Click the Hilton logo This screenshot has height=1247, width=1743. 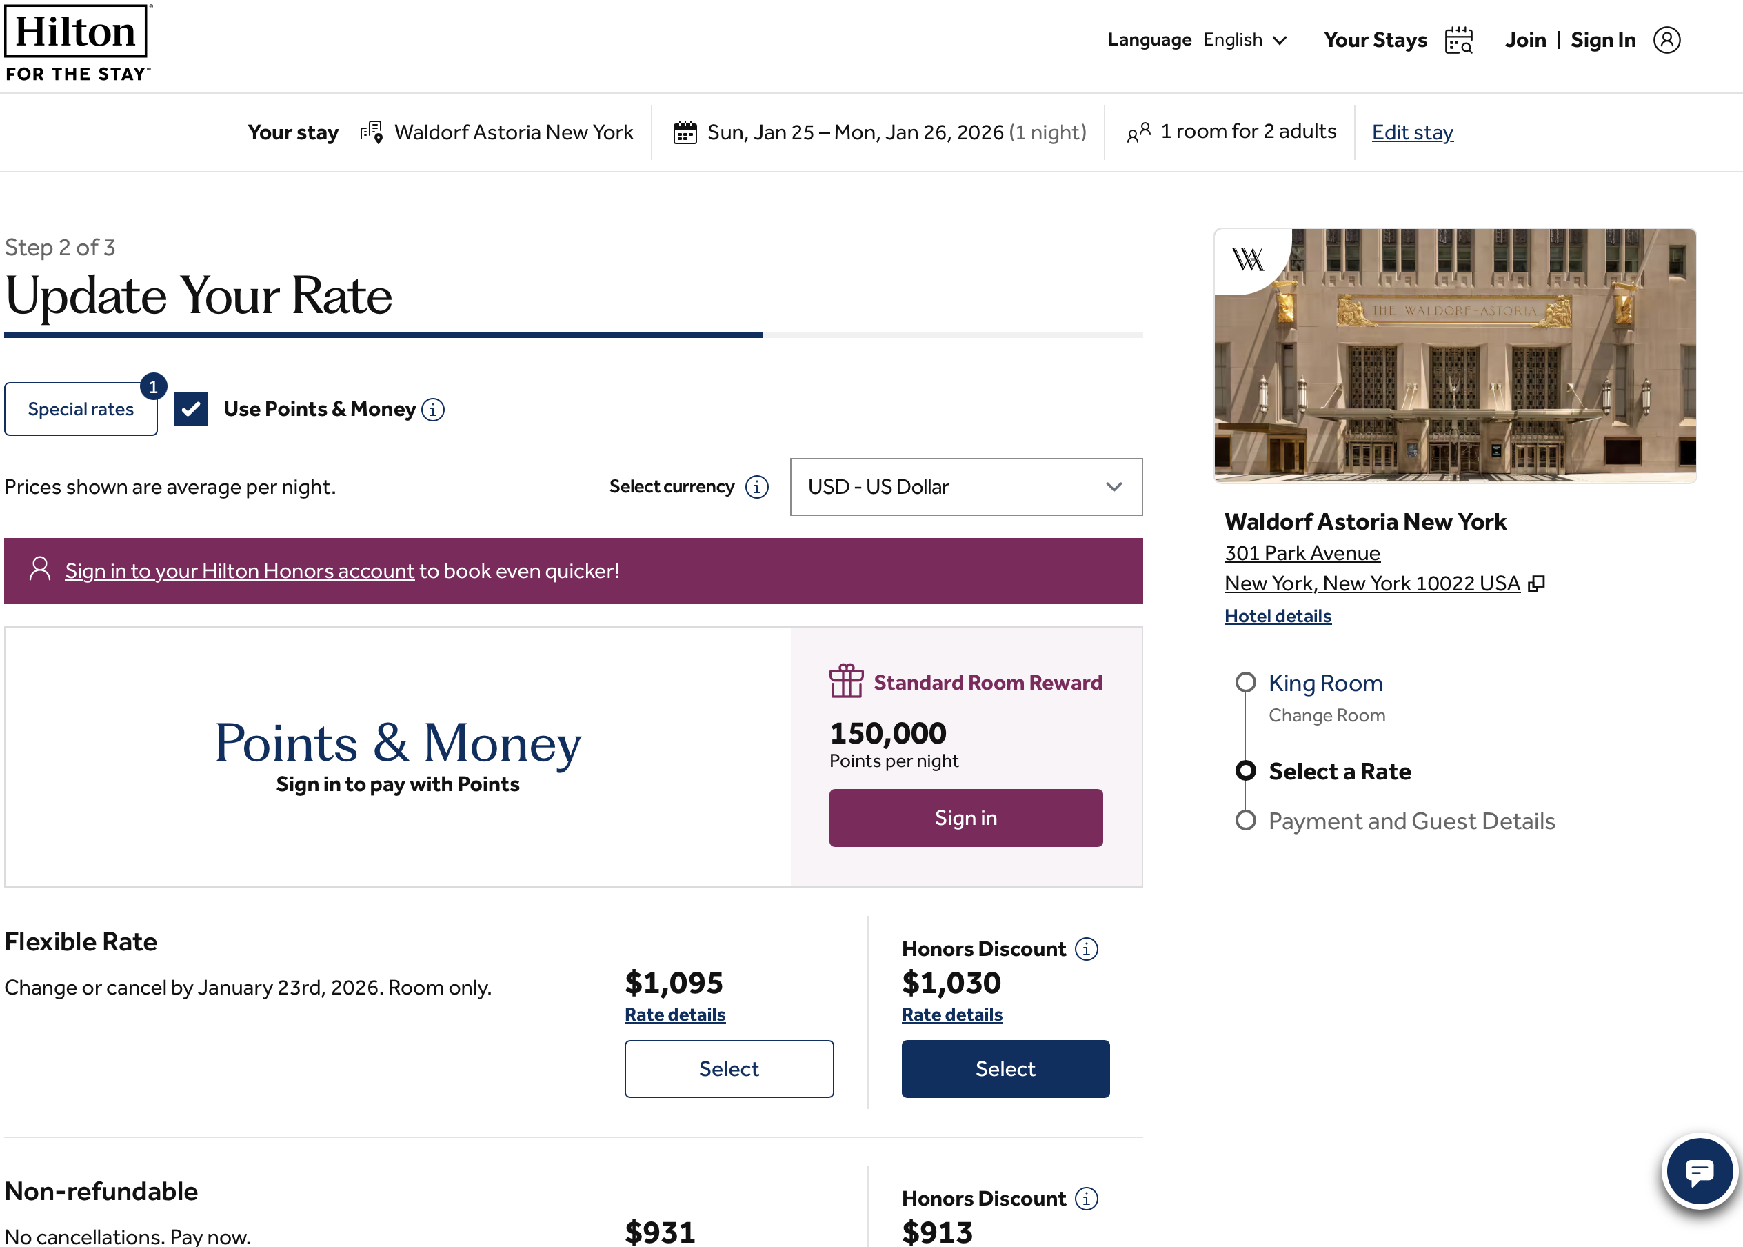coord(79,43)
